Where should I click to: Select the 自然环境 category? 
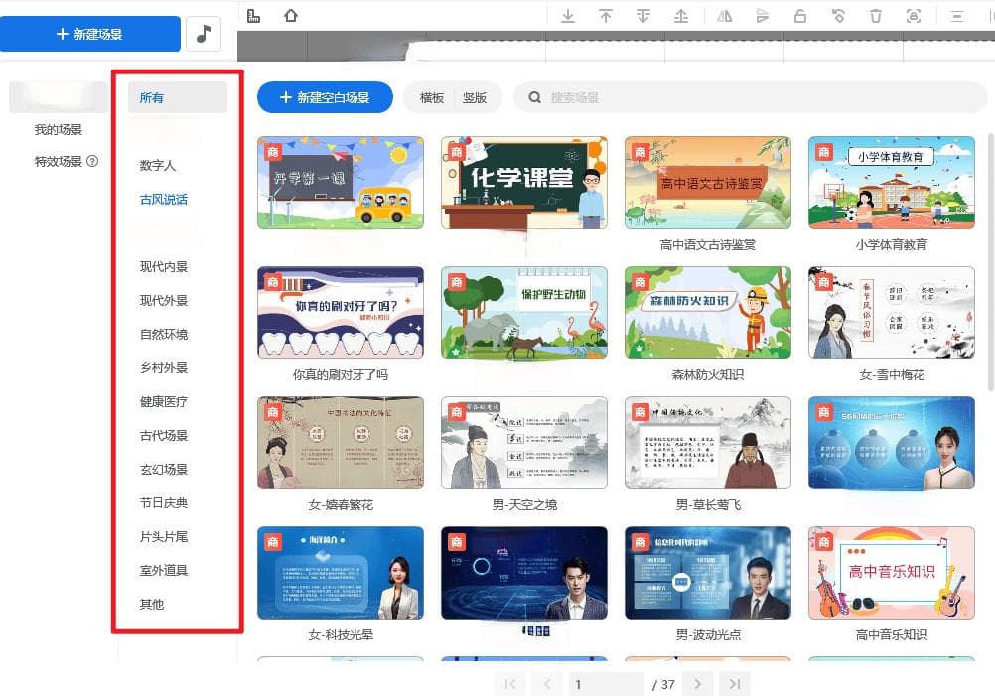(x=164, y=334)
